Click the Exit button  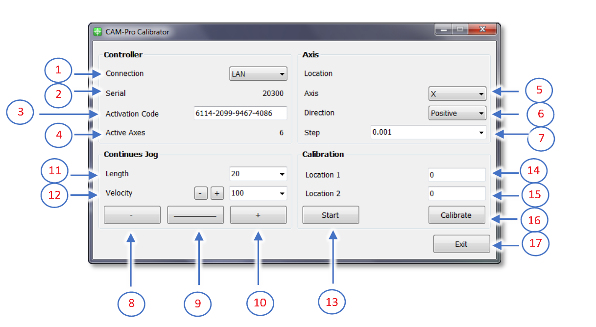(x=461, y=244)
